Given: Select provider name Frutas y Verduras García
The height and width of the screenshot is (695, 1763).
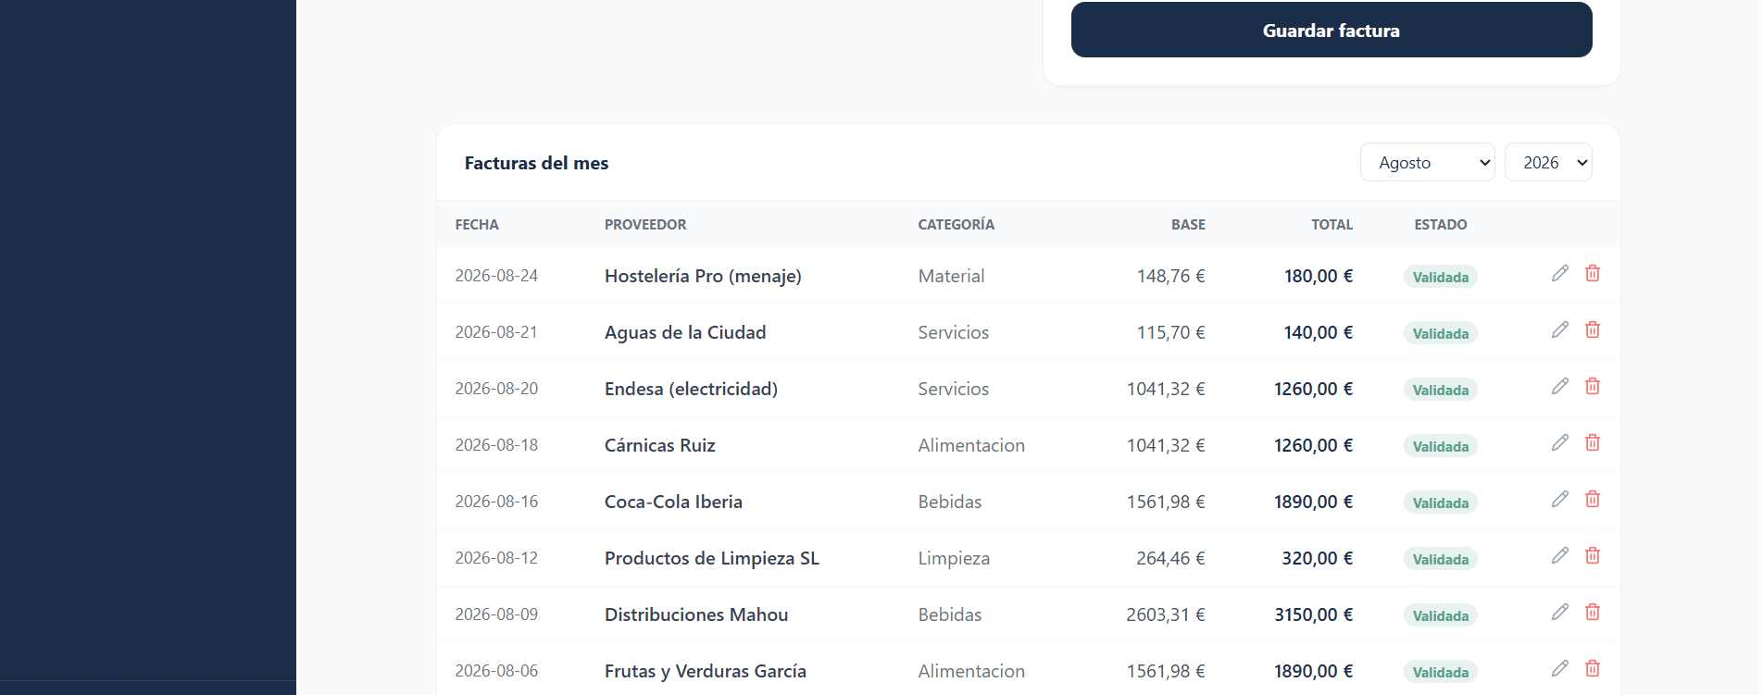Looking at the screenshot, I should coord(706,671).
